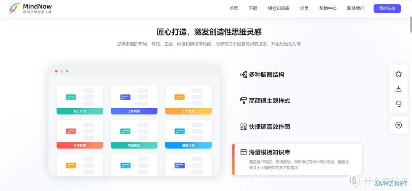412x191 pixels.
Task: Open 帮助中心 from the top bar
Action: click(x=328, y=8)
